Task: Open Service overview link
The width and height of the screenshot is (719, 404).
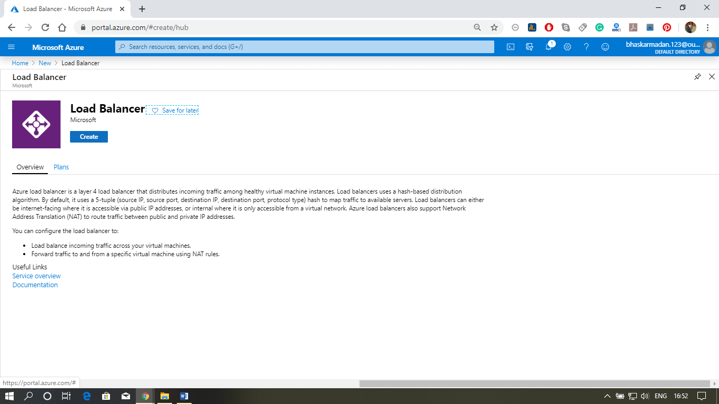Action: point(36,276)
